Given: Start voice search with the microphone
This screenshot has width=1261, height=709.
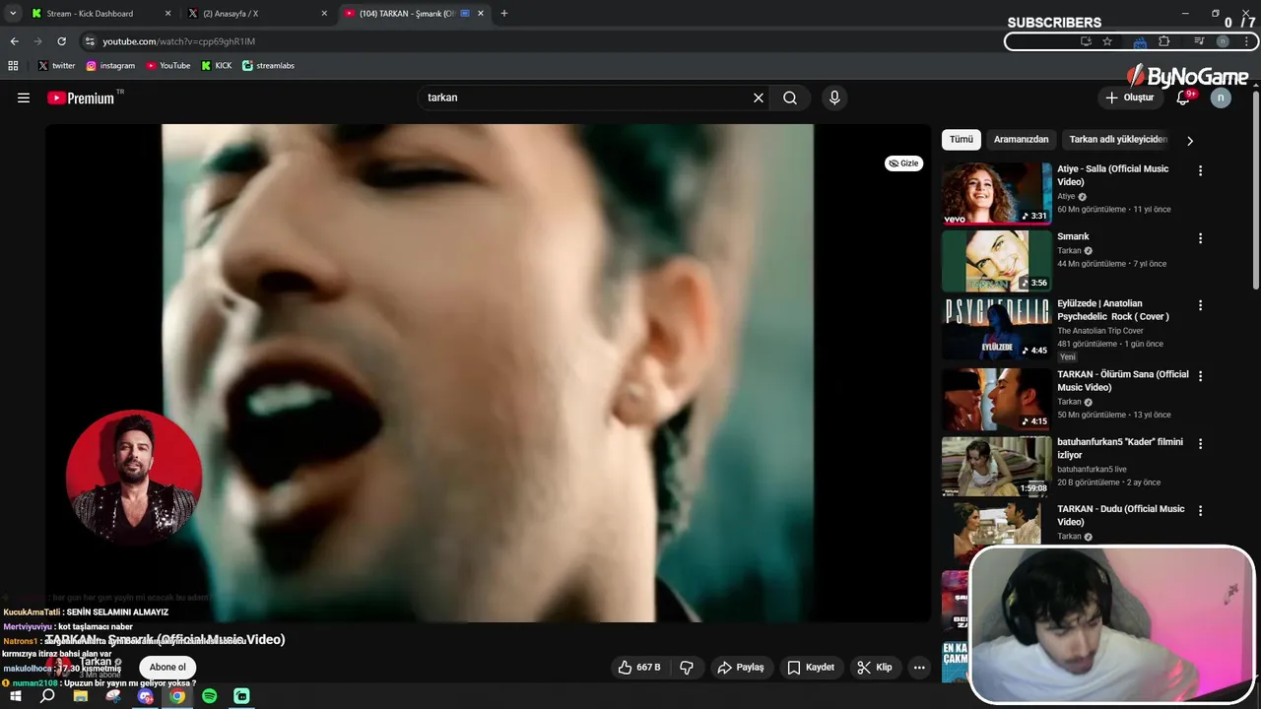Looking at the screenshot, I should 834,97.
